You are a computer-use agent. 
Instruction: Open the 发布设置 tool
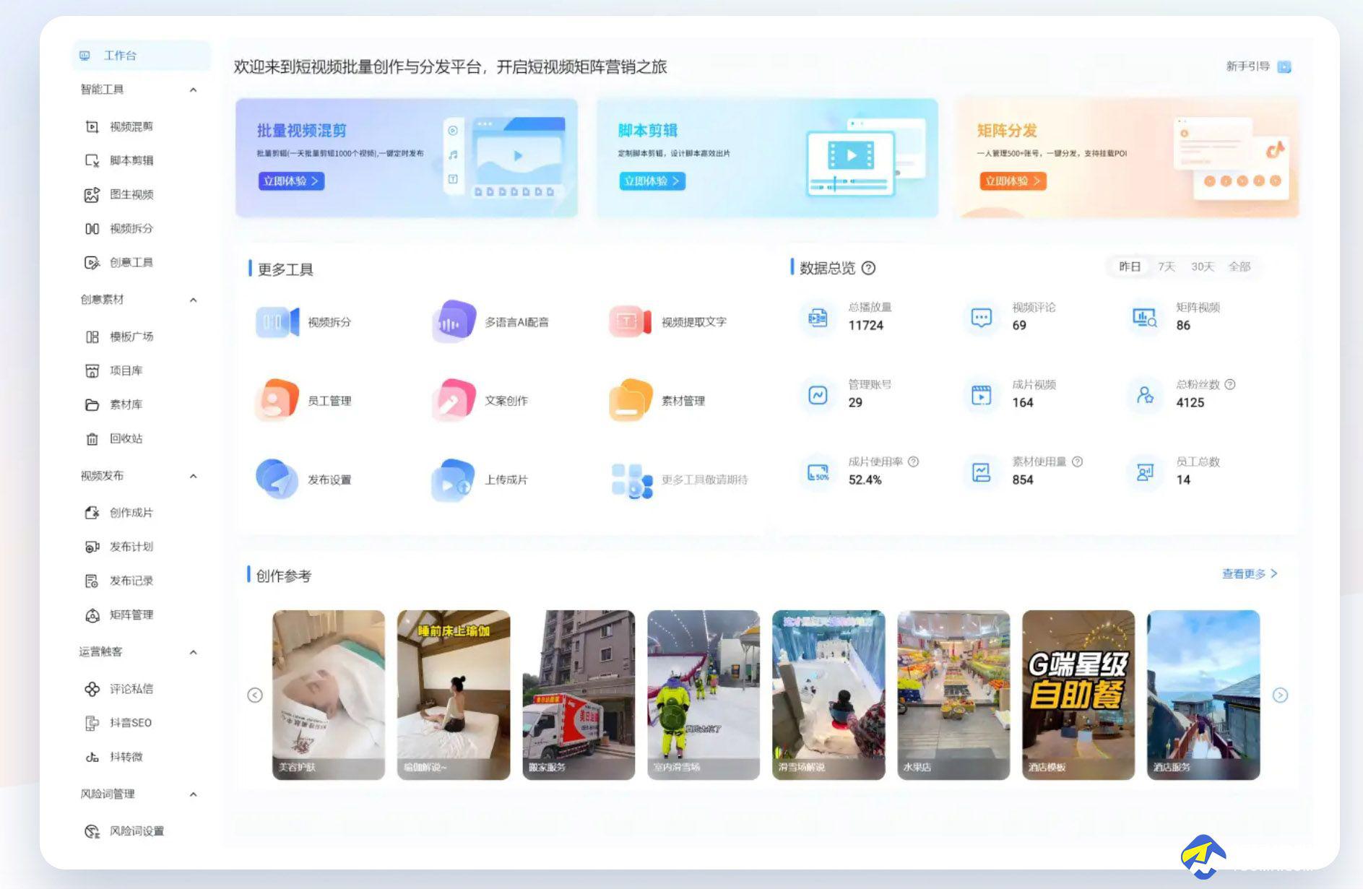point(303,479)
